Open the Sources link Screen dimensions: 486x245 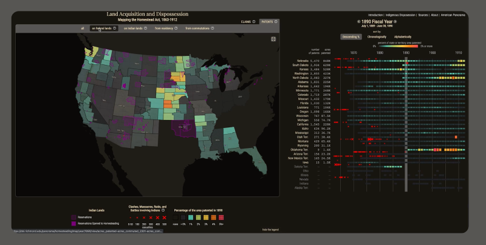point(423,15)
